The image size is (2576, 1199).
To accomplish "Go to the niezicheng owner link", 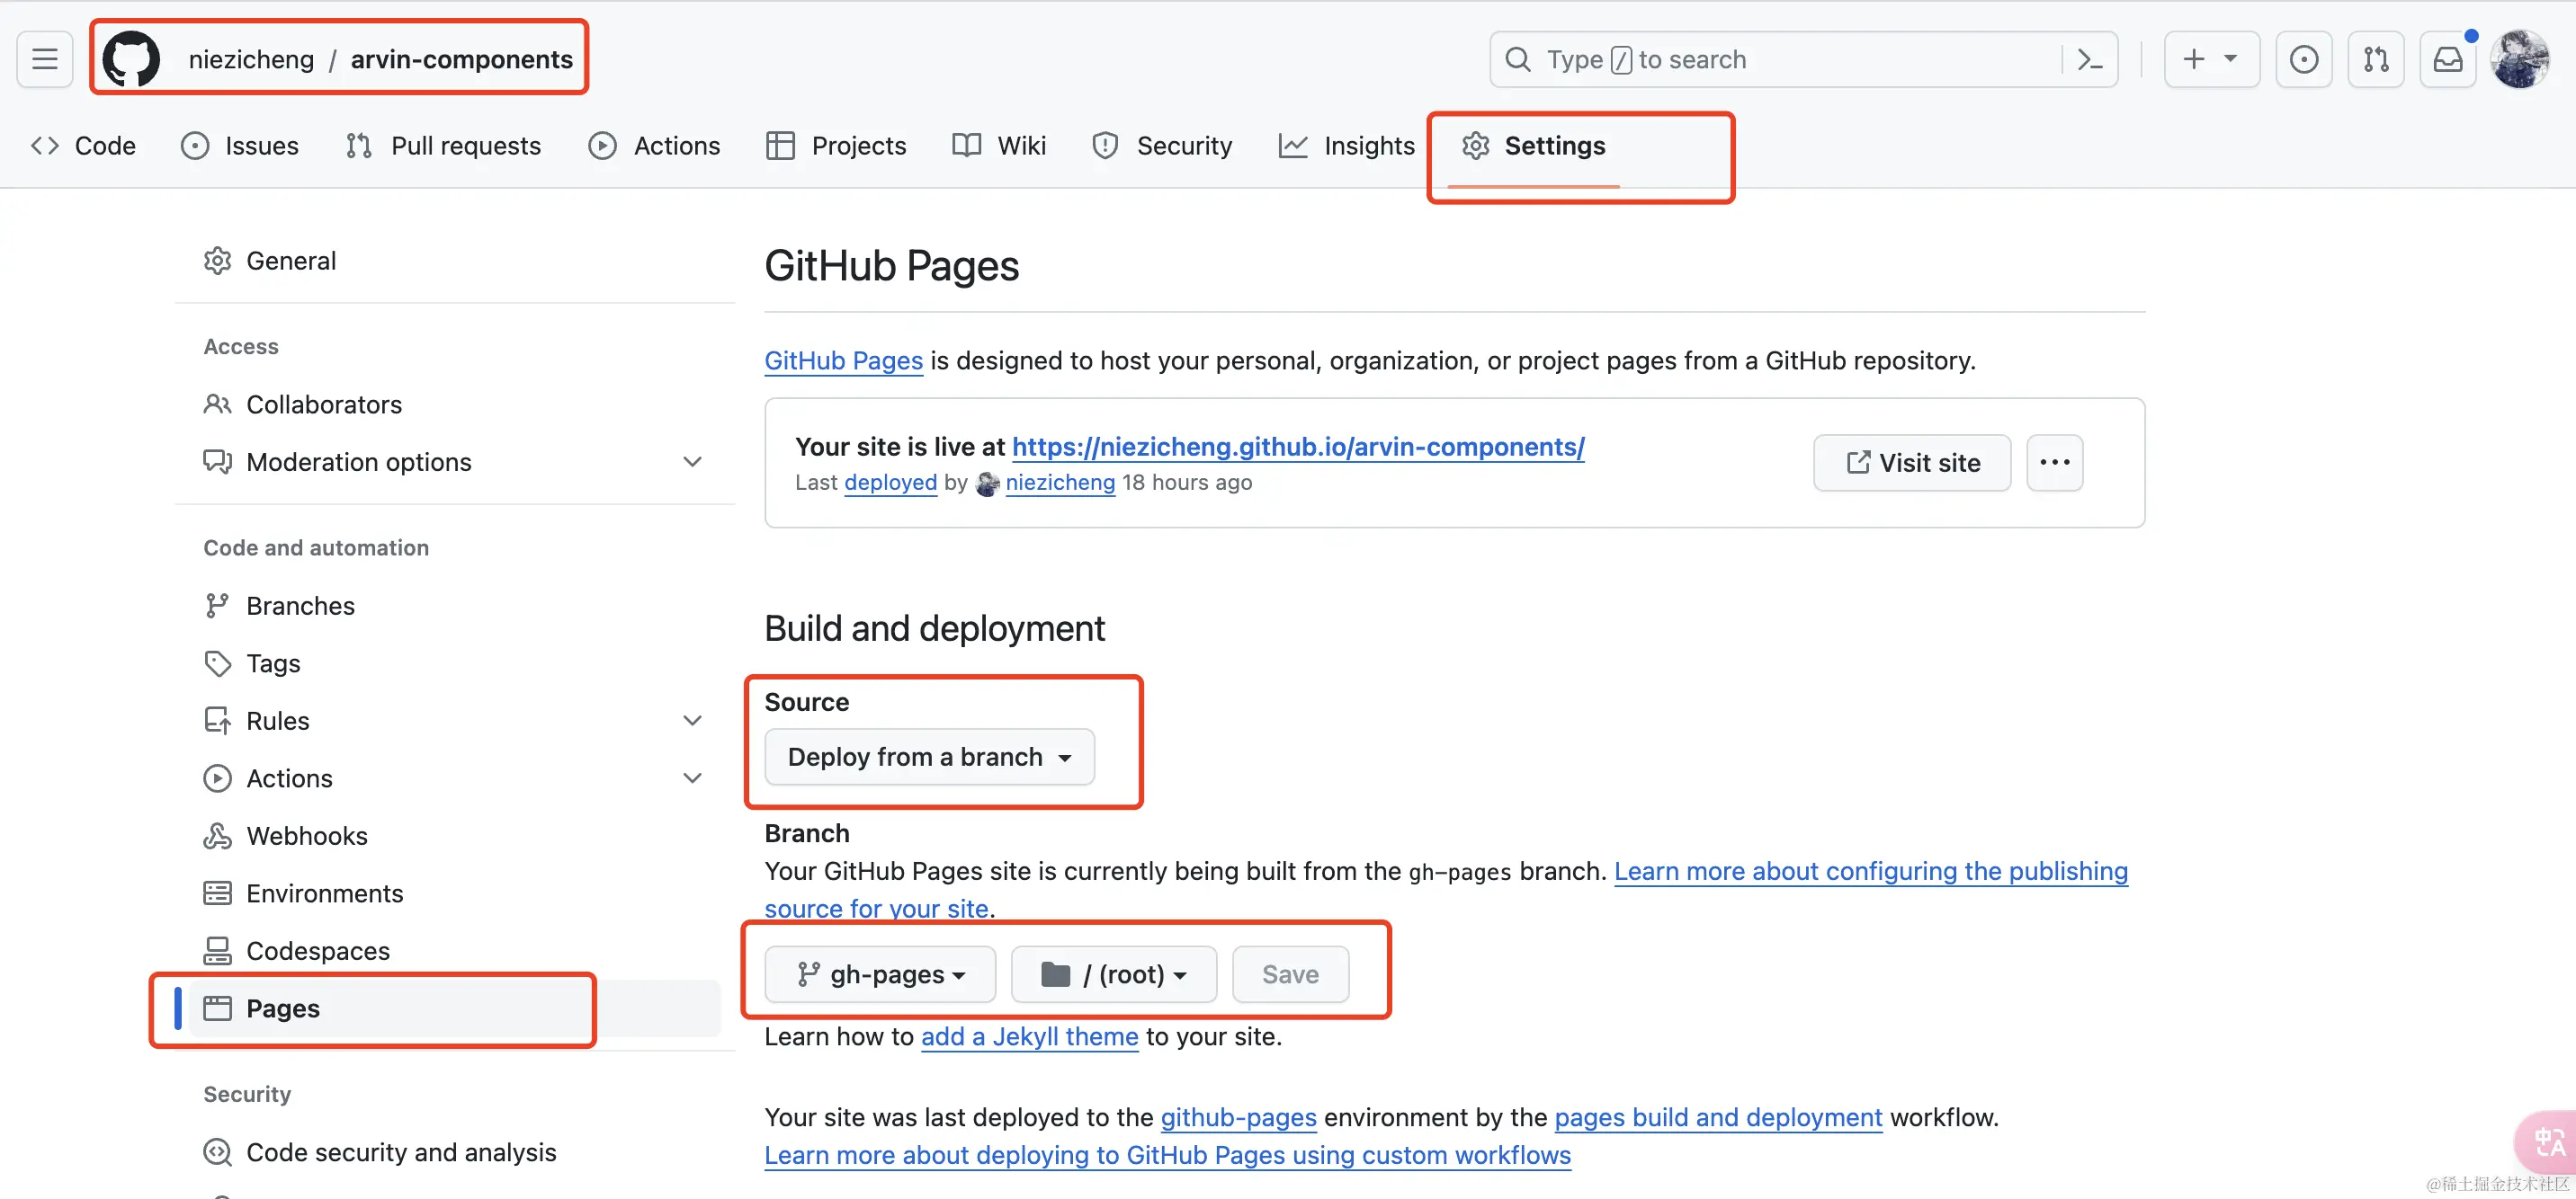I will point(251,60).
